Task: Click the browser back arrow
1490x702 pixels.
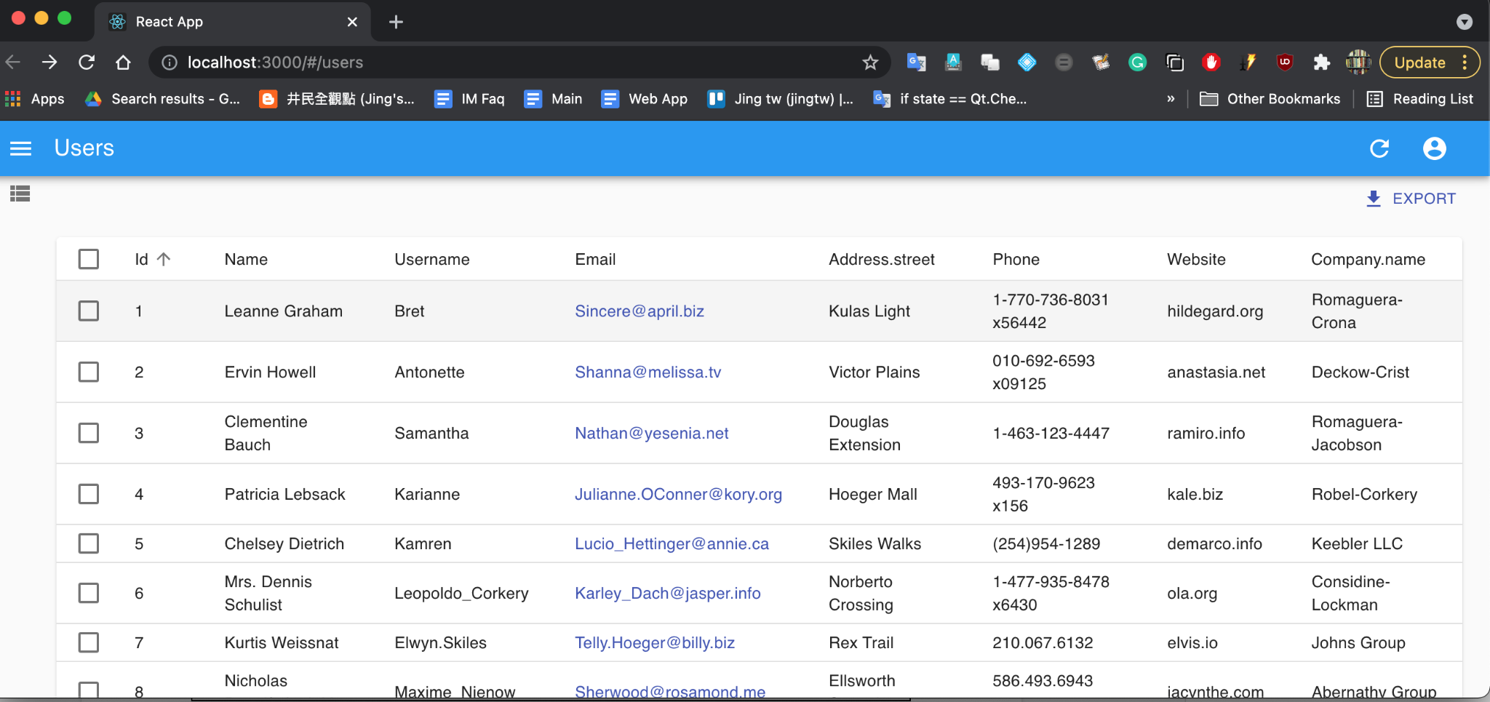Action: coord(13,63)
